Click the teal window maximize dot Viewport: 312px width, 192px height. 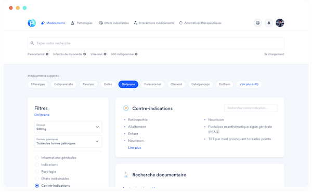[24, 8]
